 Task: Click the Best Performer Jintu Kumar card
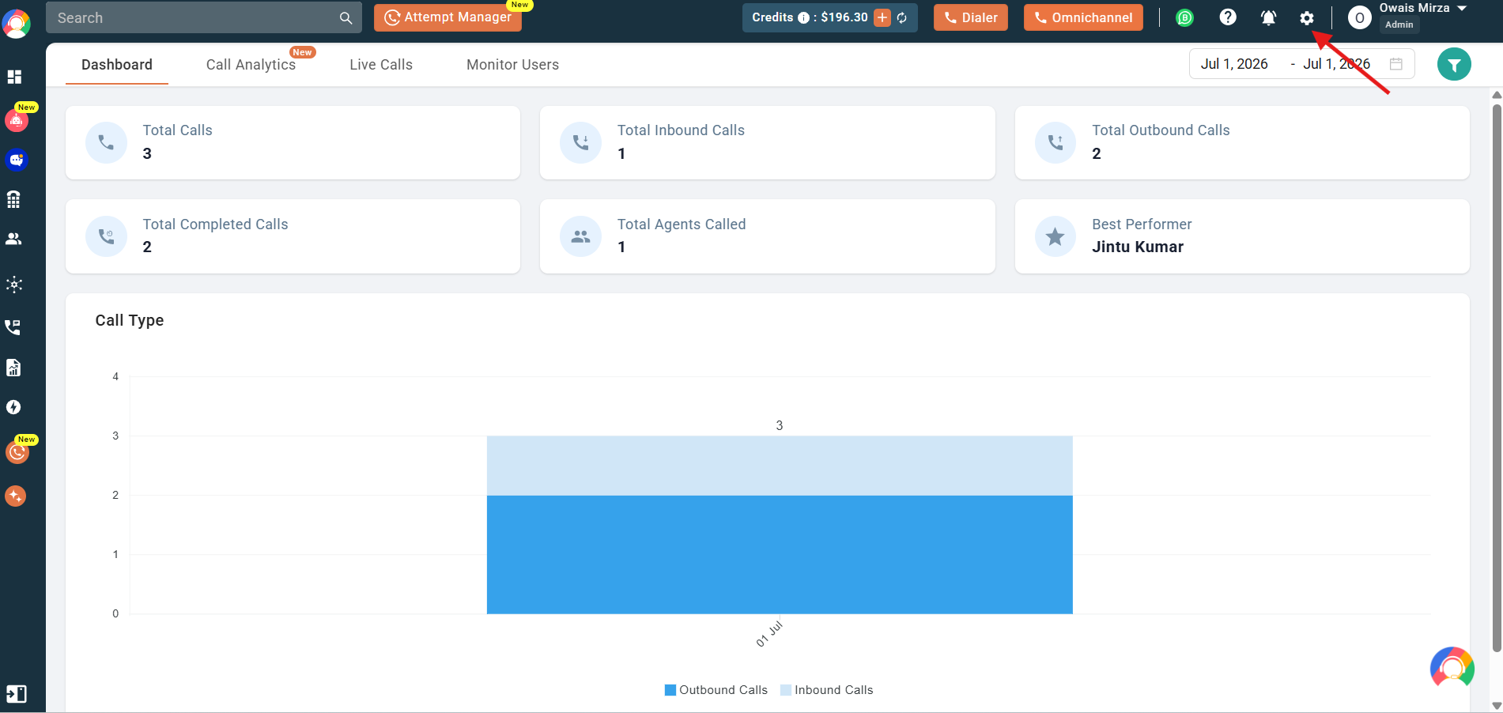[1242, 236]
